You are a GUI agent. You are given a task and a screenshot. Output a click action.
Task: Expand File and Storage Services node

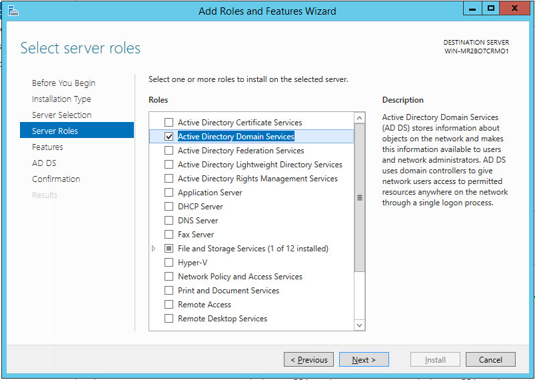[154, 249]
